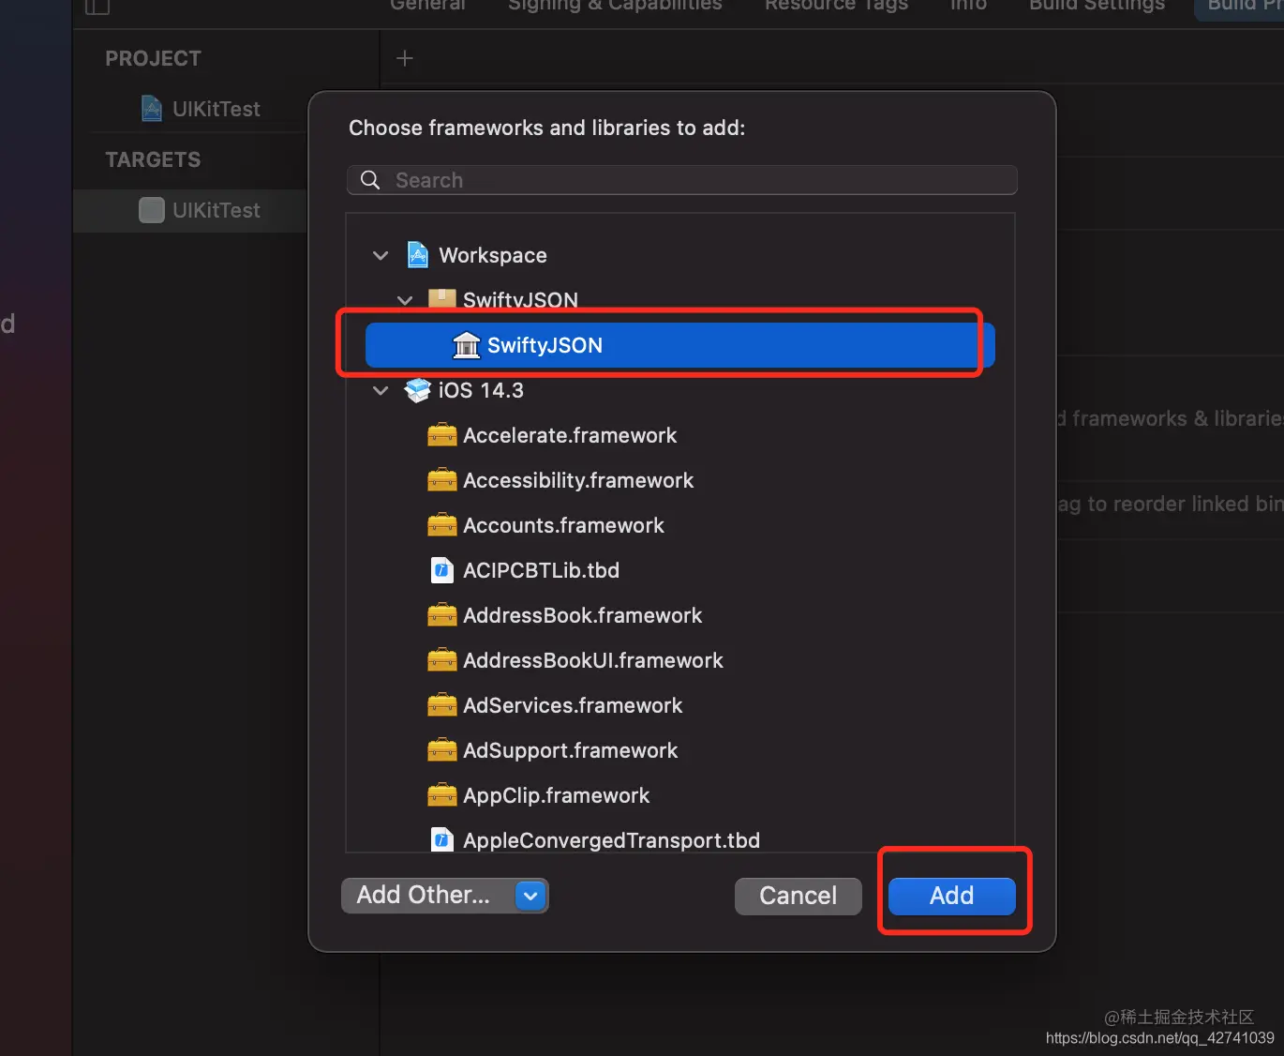The width and height of the screenshot is (1284, 1056).
Task: Click the magnifying glass search icon
Action: pos(370,180)
